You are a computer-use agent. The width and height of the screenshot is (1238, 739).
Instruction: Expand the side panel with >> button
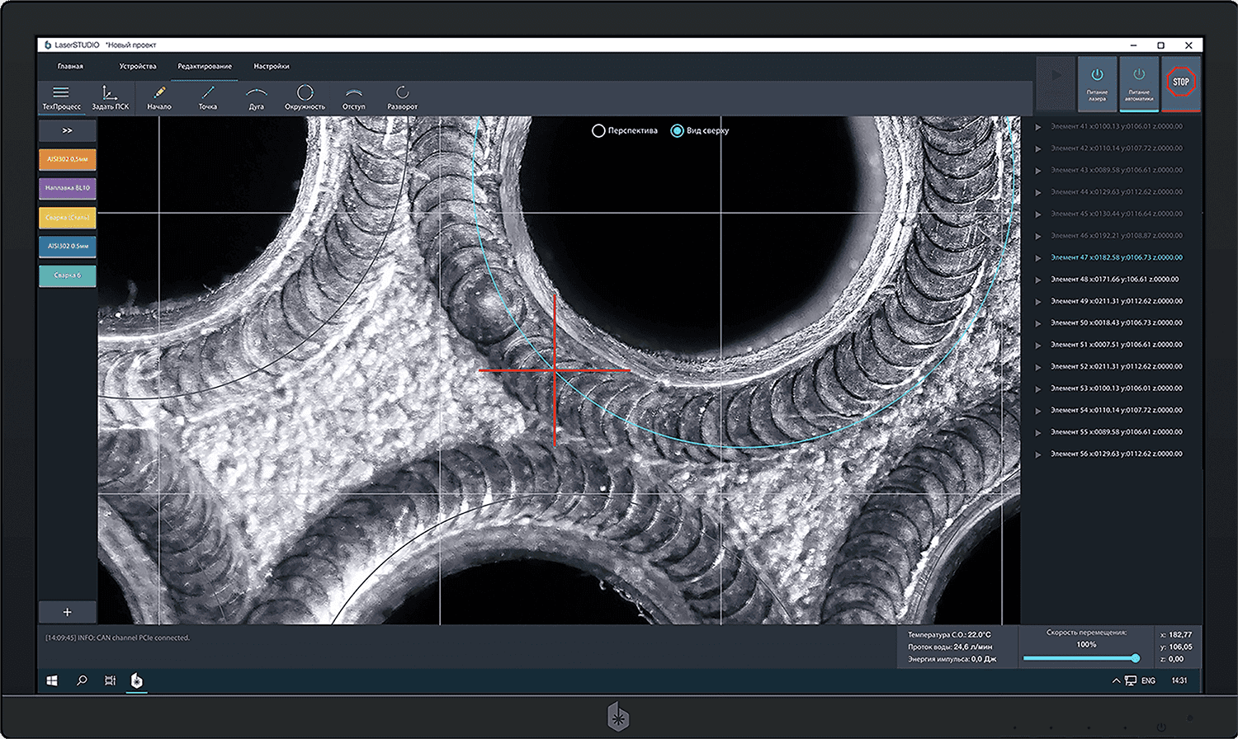pyautogui.click(x=68, y=130)
